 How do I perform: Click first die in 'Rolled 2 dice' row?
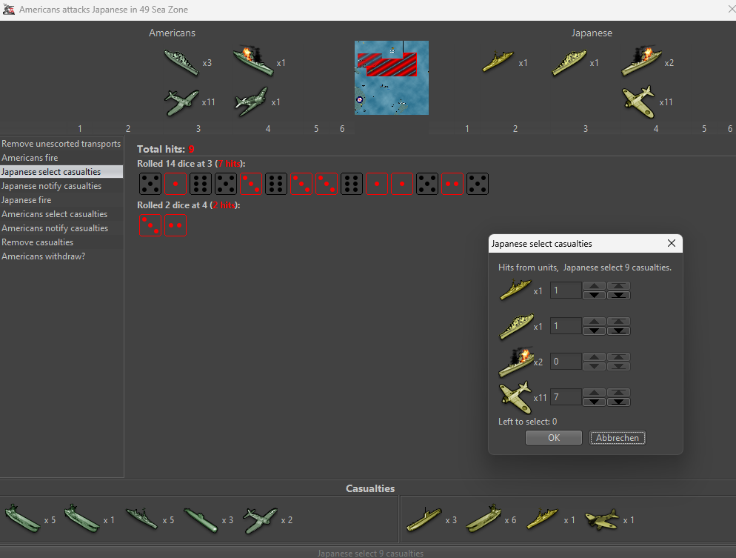pos(150,225)
